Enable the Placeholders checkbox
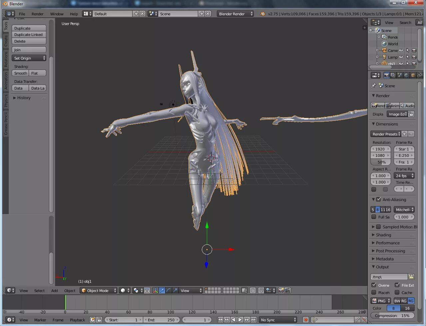 (x=374, y=292)
